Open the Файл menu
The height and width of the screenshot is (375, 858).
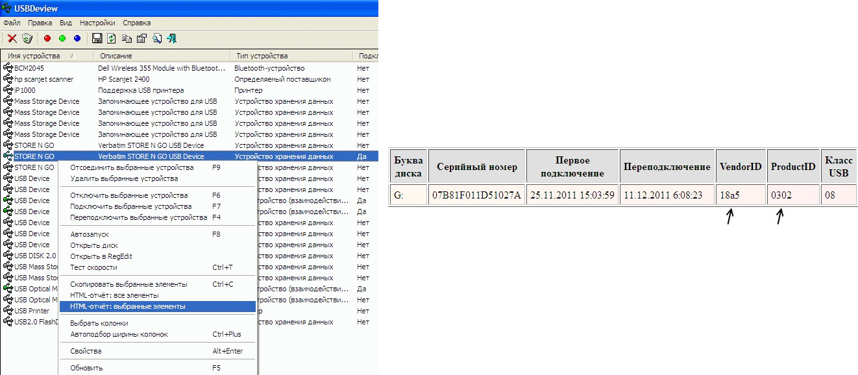point(12,23)
